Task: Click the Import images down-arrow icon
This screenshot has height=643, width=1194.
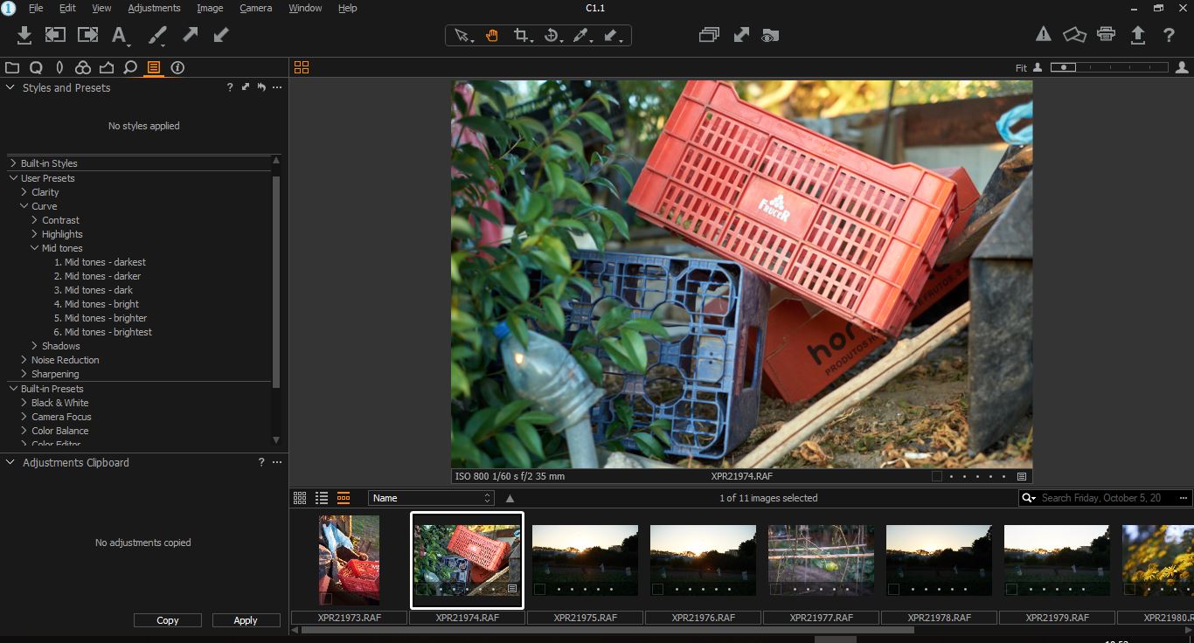Action: coord(24,35)
